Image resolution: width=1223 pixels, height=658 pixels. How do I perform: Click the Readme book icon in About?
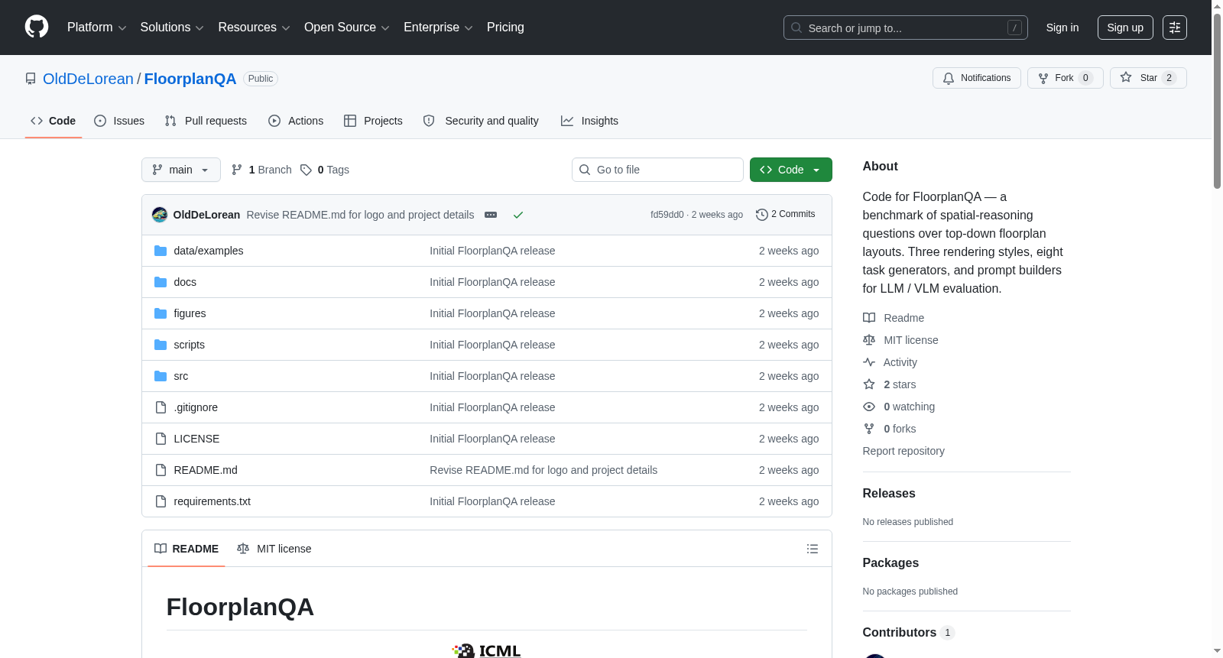[869, 318]
